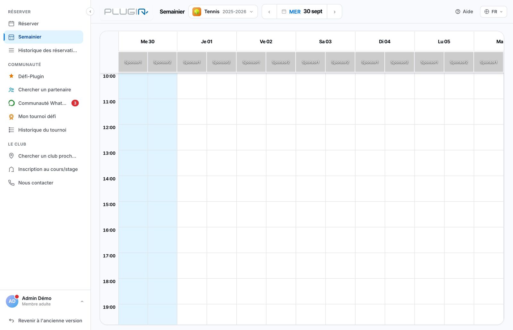Screen dimensions: 513x330
Task: Open the Défi-Plugin star icon
Action: (x=11, y=76)
